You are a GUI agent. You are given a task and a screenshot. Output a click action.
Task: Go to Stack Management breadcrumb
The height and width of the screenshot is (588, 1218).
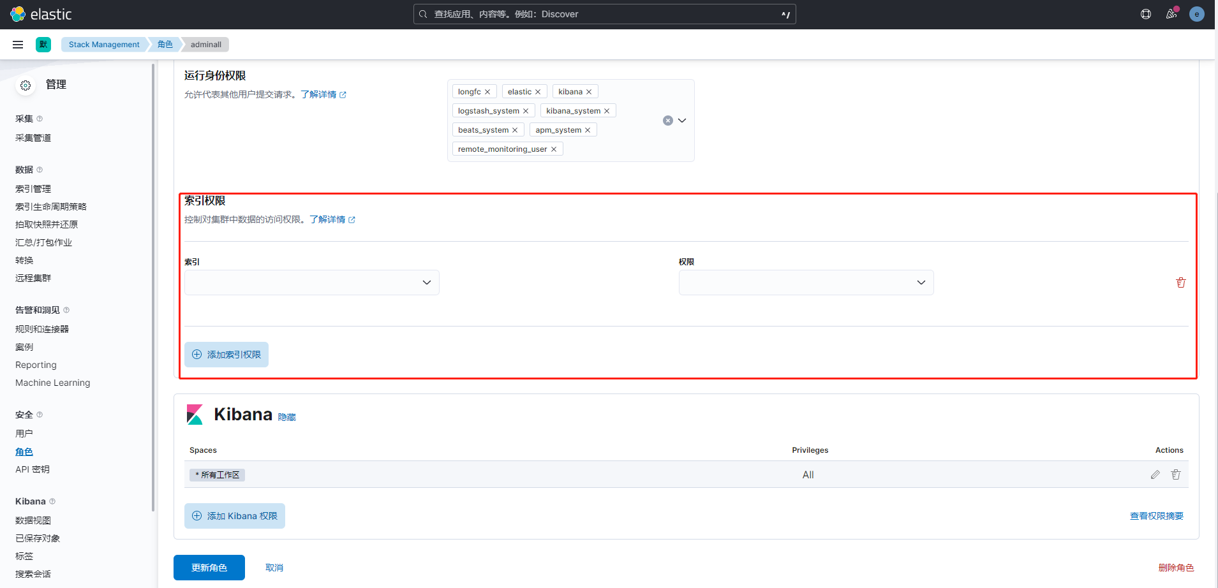pyautogui.click(x=104, y=45)
